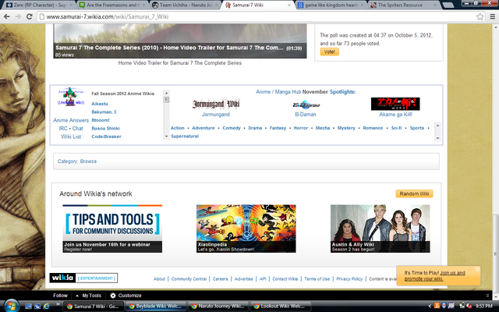Screen dimensions: 499x312
Task: Open the Xiaolinpedia thumbnail
Action: click(x=246, y=229)
